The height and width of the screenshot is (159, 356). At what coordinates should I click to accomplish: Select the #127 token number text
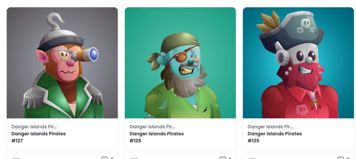point(17,141)
